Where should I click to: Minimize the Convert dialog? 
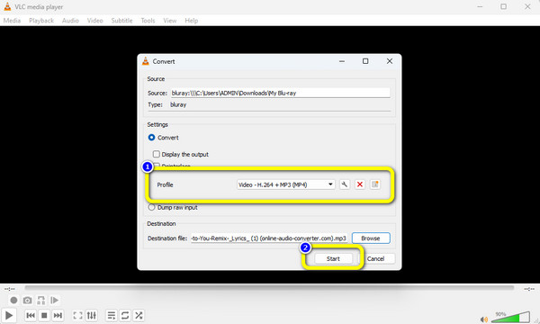342,61
